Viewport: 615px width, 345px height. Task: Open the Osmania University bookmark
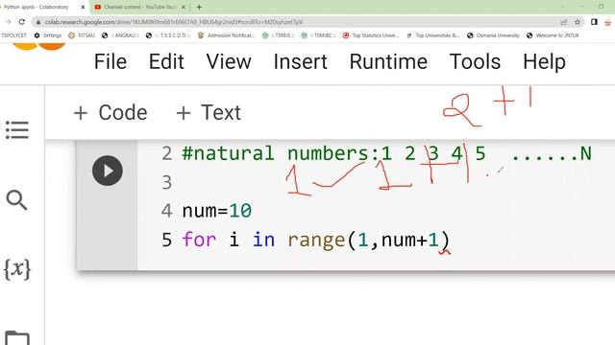click(493, 35)
